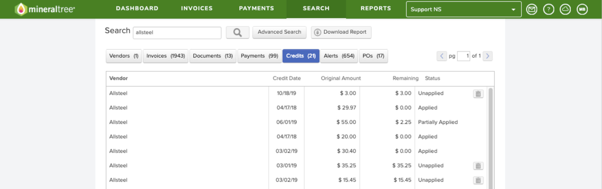Delete the 03/01/19 $35.25 credit
The height and width of the screenshot is (189, 602).
[x=478, y=166]
